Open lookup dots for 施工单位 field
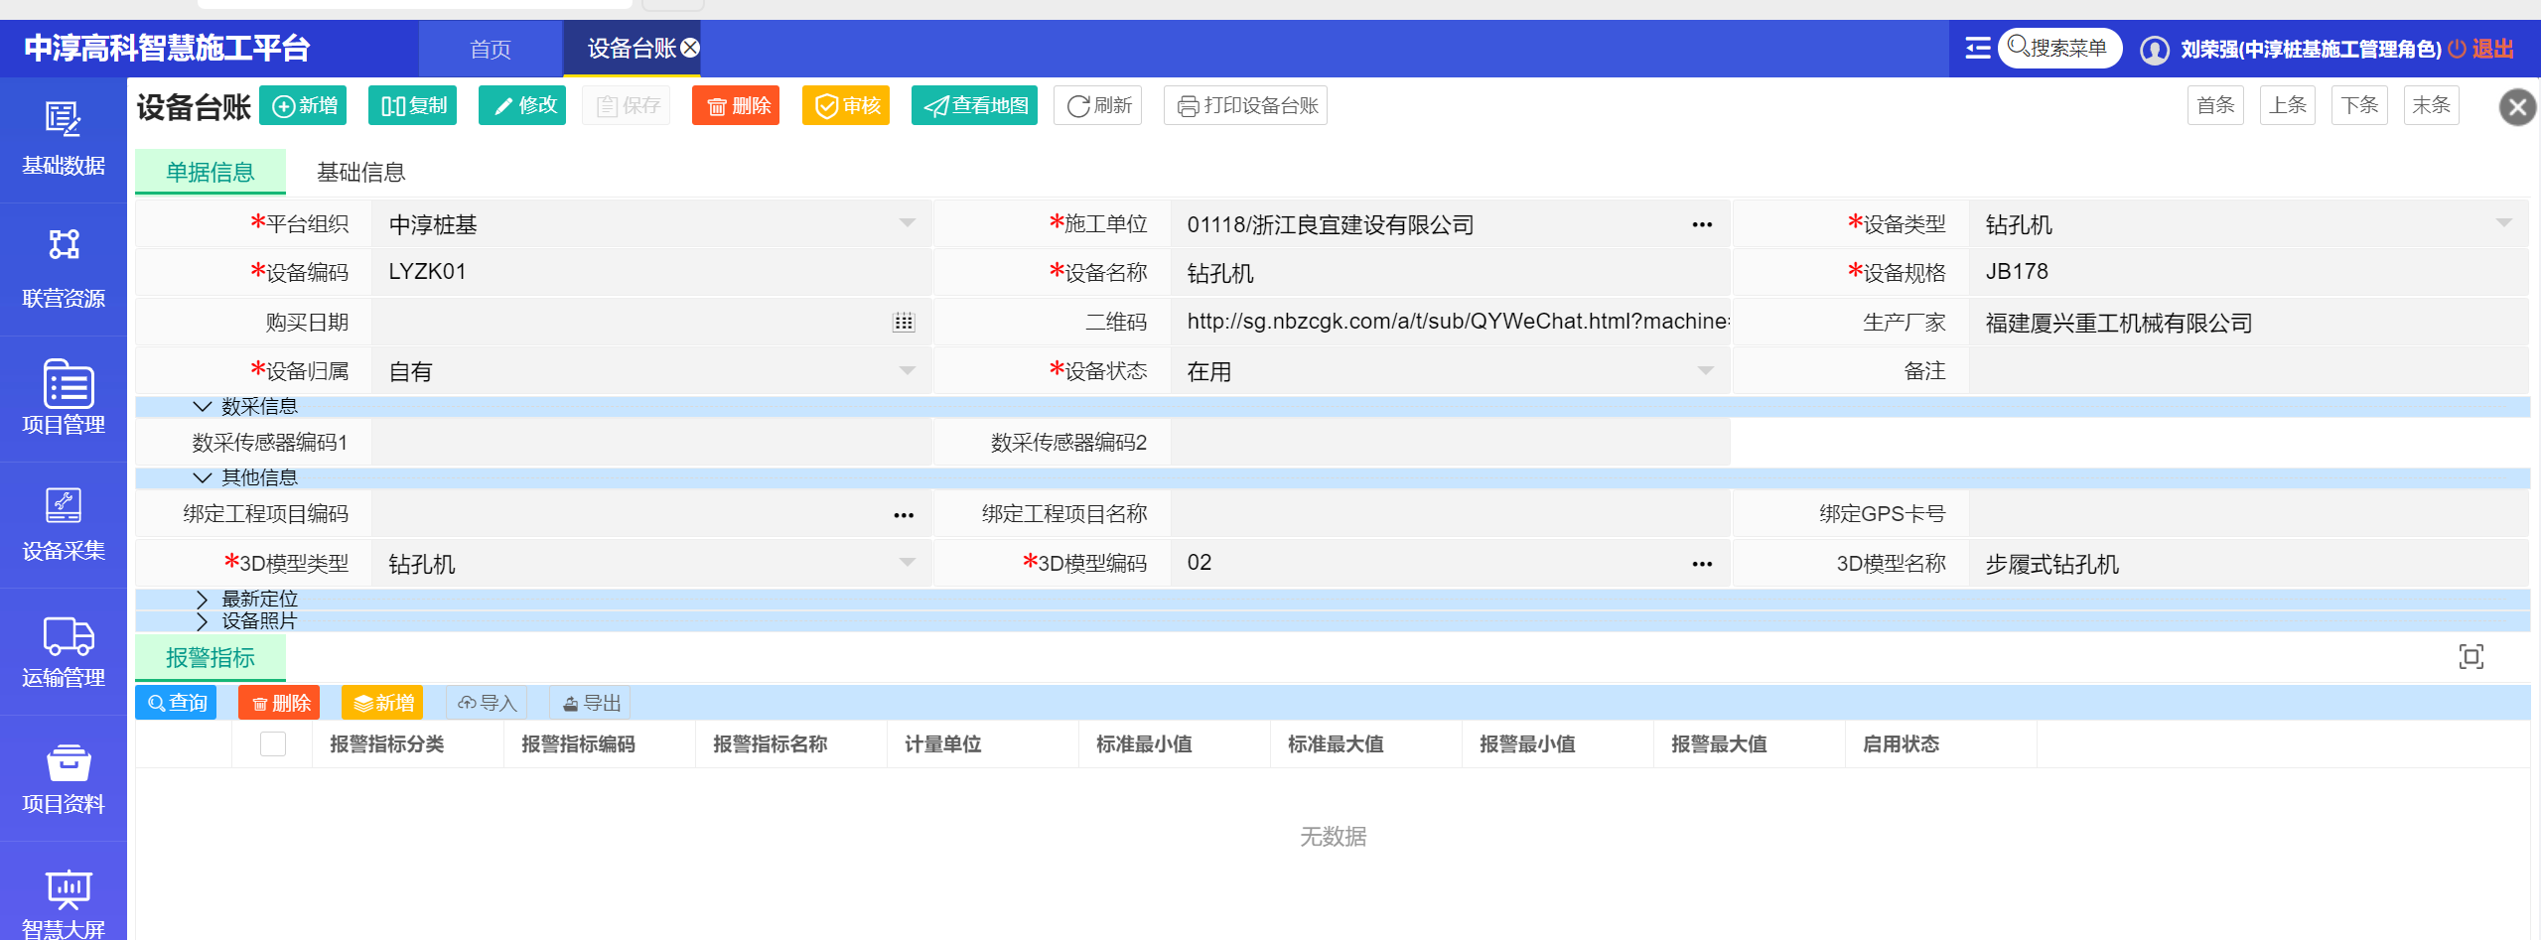2541x940 pixels. 1702,225
